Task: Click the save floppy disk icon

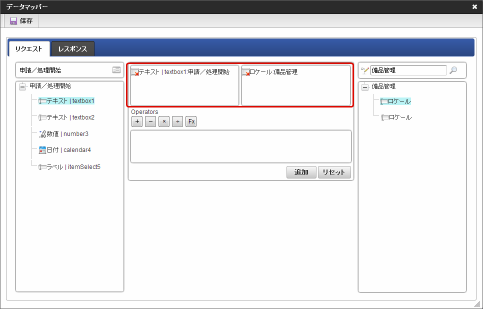Action: point(13,21)
